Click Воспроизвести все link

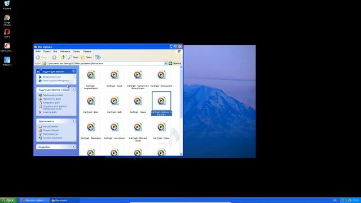[x=52, y=77]
